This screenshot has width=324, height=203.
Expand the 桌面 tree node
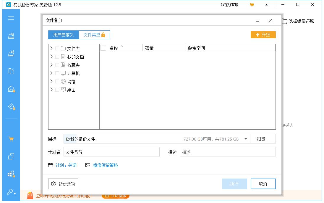(51, 89)
